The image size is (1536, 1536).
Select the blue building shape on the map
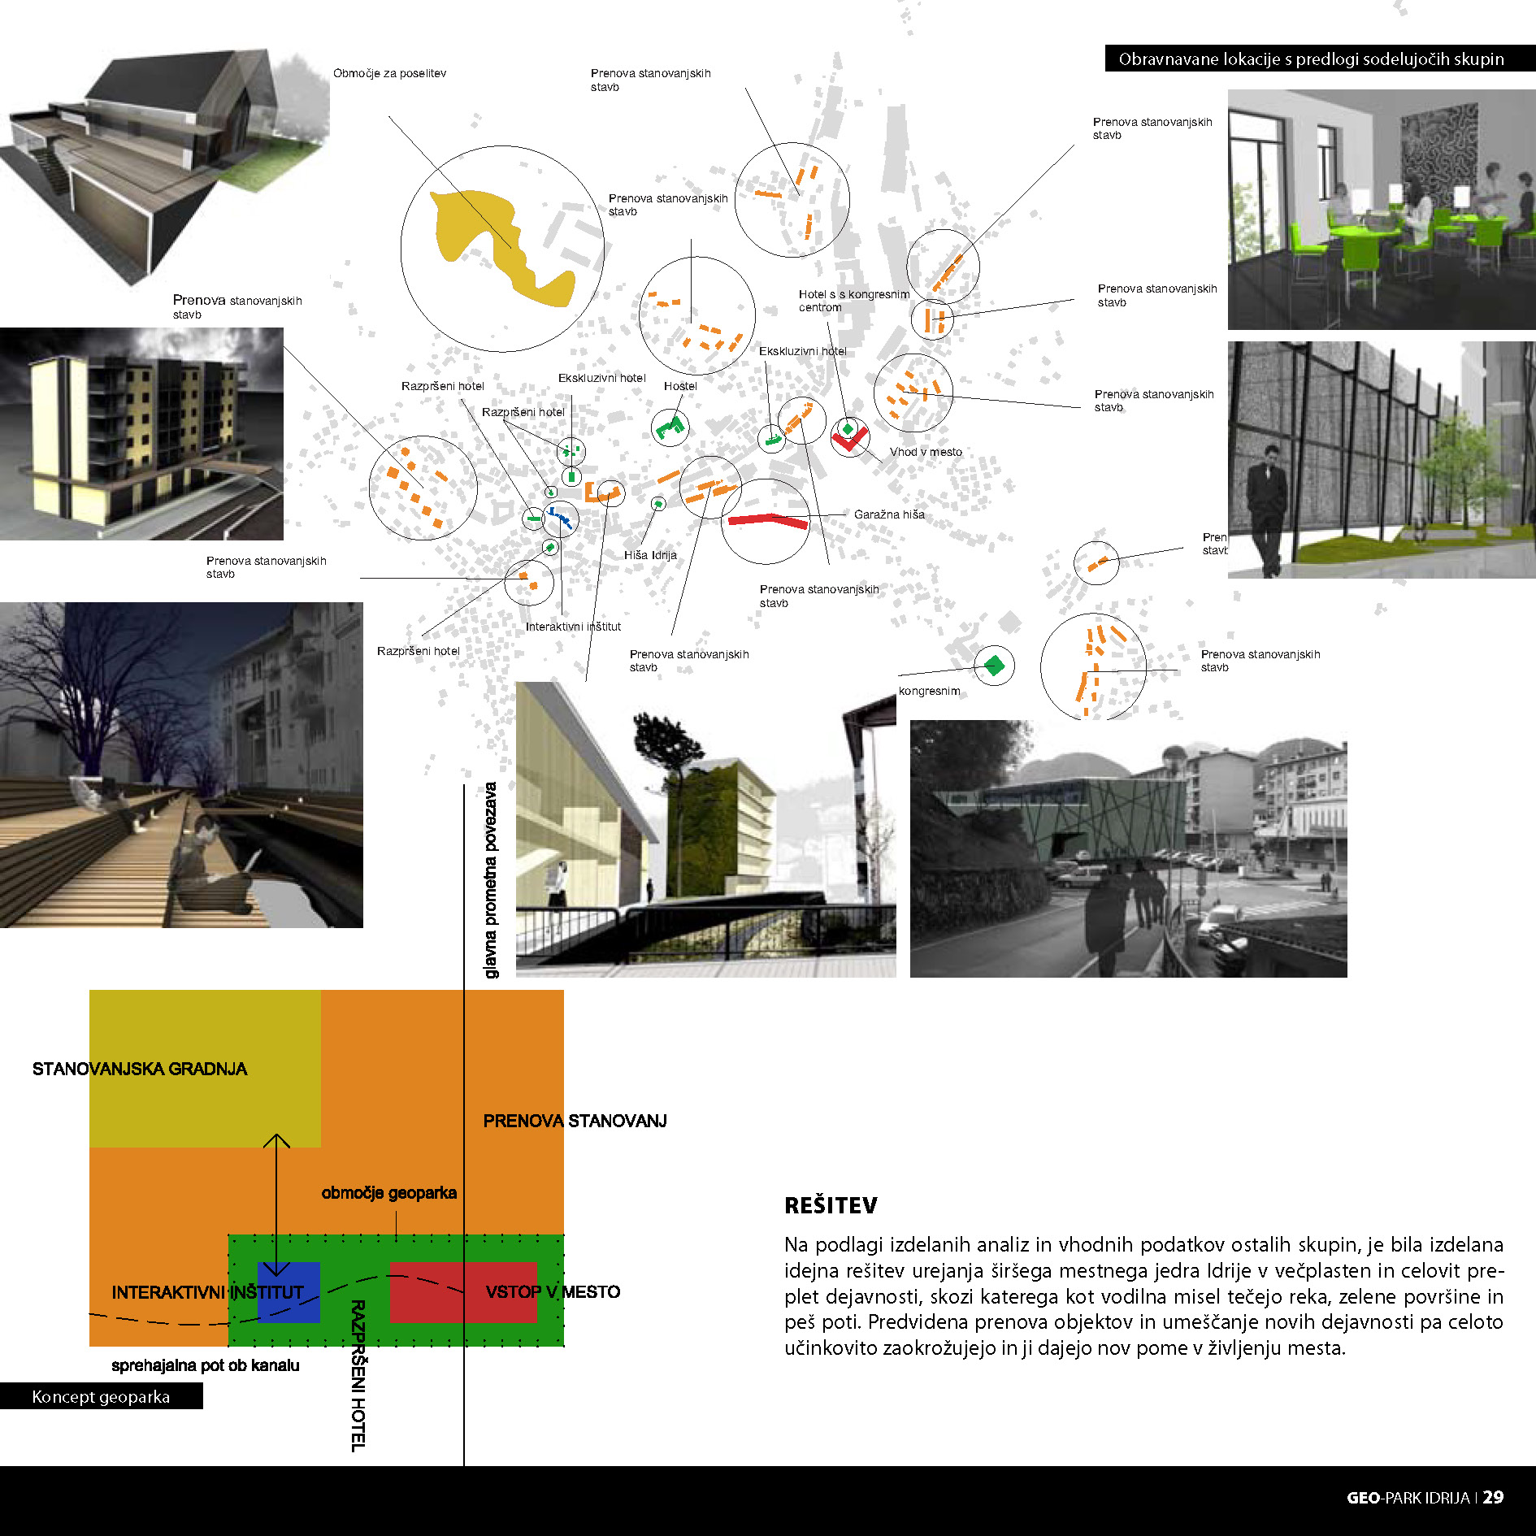tap(559, 517)
